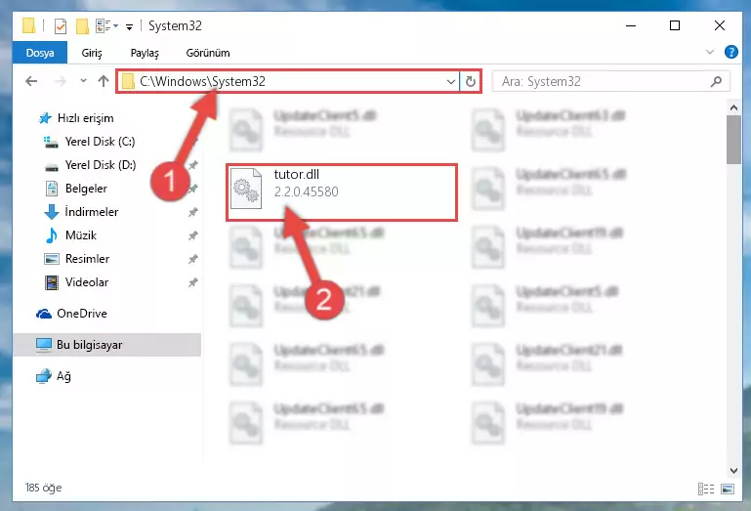Maximize the System32 window
Screen dimensions: 751x511
pos(675,25)
